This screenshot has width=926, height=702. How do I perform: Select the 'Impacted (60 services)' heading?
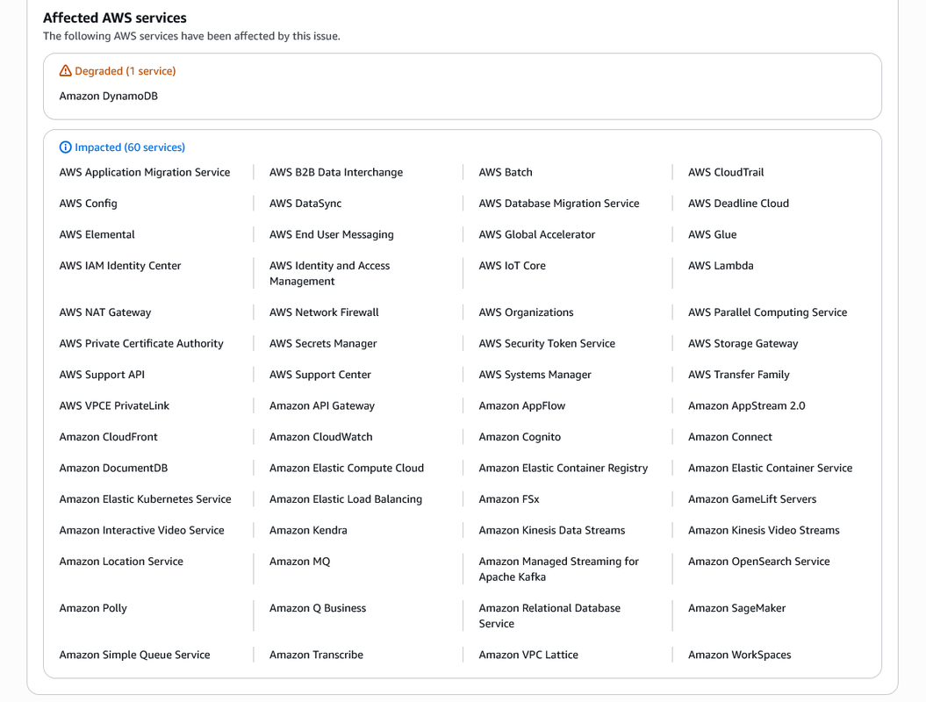pyautogui.click(x=130, y=147)
